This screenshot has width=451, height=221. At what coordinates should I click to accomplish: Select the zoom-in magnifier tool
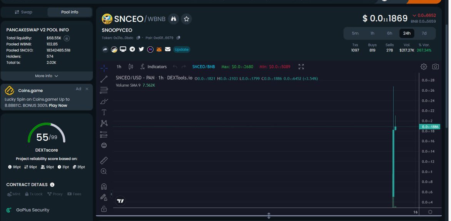point(104,172)
